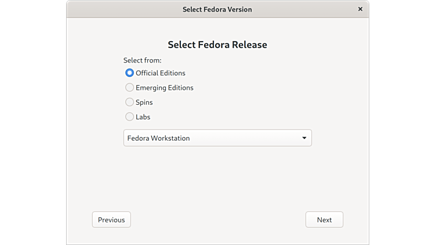Click the Select Fedora Version window title
436x245 pixels.
coord(217,9)
